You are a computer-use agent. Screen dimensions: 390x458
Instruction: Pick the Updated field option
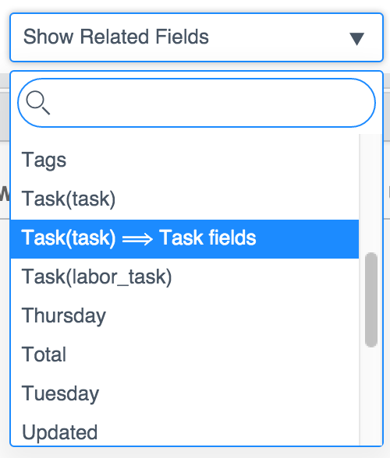click(x=184, y=432)
